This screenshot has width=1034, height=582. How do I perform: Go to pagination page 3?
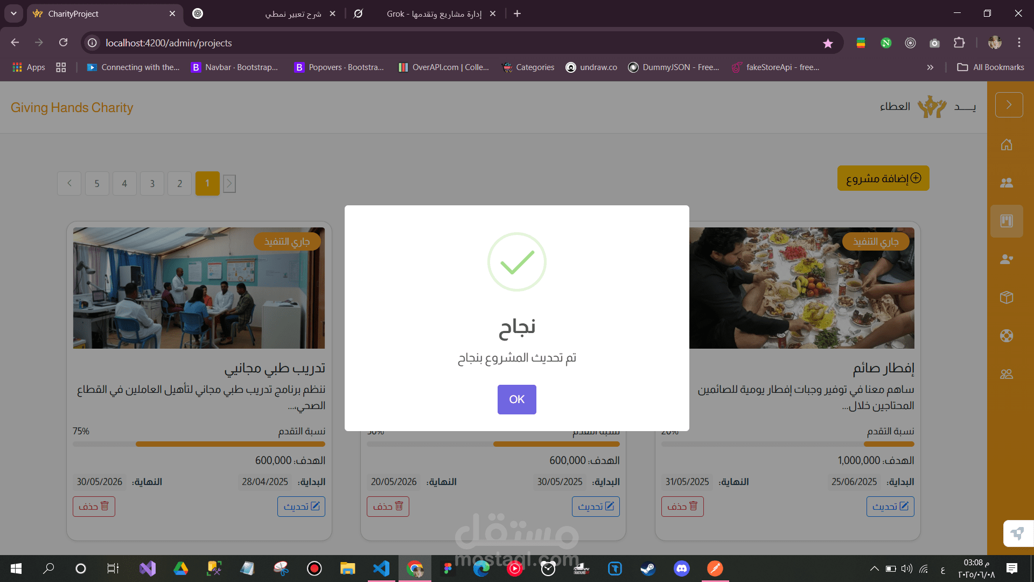152,183
